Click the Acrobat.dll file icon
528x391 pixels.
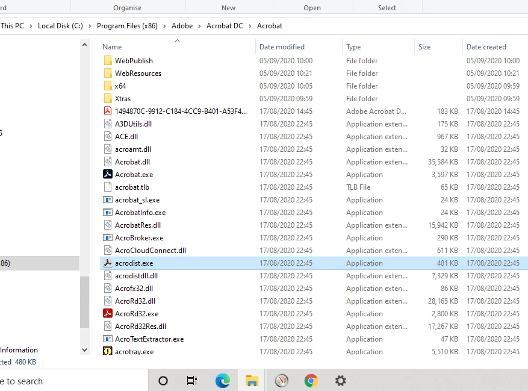108,162
